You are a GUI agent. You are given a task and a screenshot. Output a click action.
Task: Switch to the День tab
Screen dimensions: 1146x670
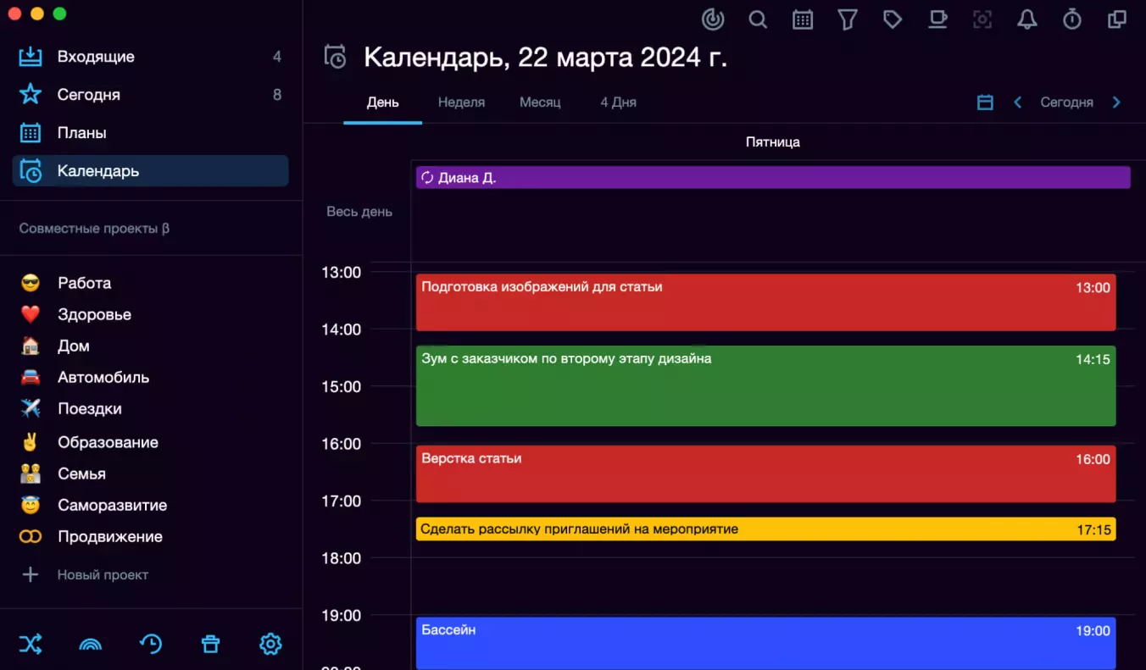pos(382,102)
